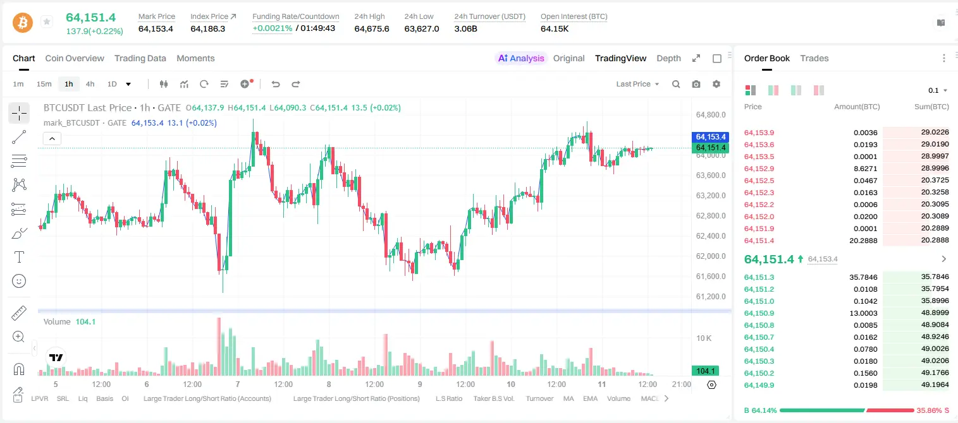Open the candlestick chart type icon
The image size is (958, 423).
[x=164, y=84]
